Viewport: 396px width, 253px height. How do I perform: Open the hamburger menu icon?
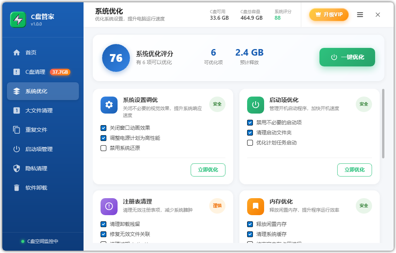(360, 15)
